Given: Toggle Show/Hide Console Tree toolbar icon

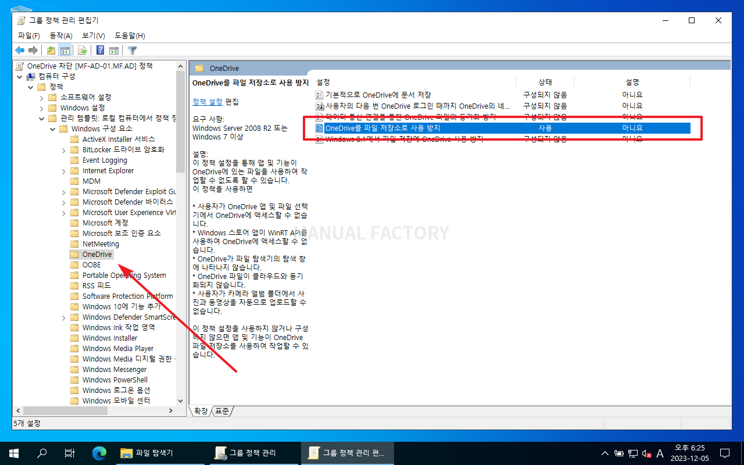Looking at the screenshot, I should (x=65, y=51).
